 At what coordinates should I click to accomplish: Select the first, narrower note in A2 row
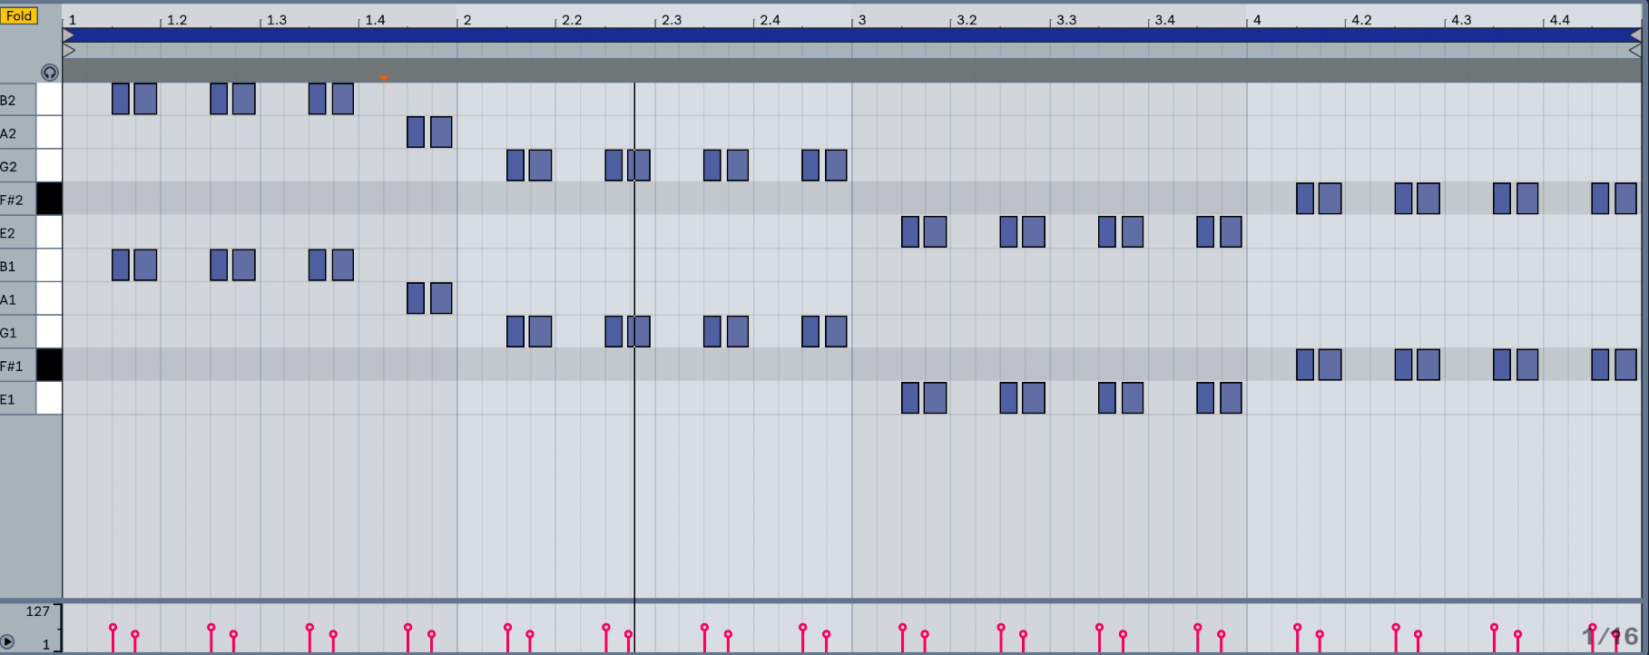pyautogui.click(x=416, y=132)
